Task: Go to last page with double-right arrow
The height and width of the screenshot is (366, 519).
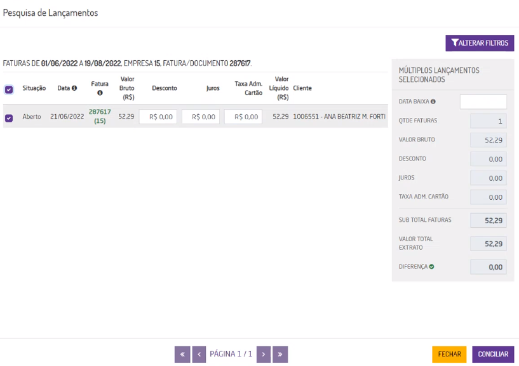Action: click(x=280, y=355)
